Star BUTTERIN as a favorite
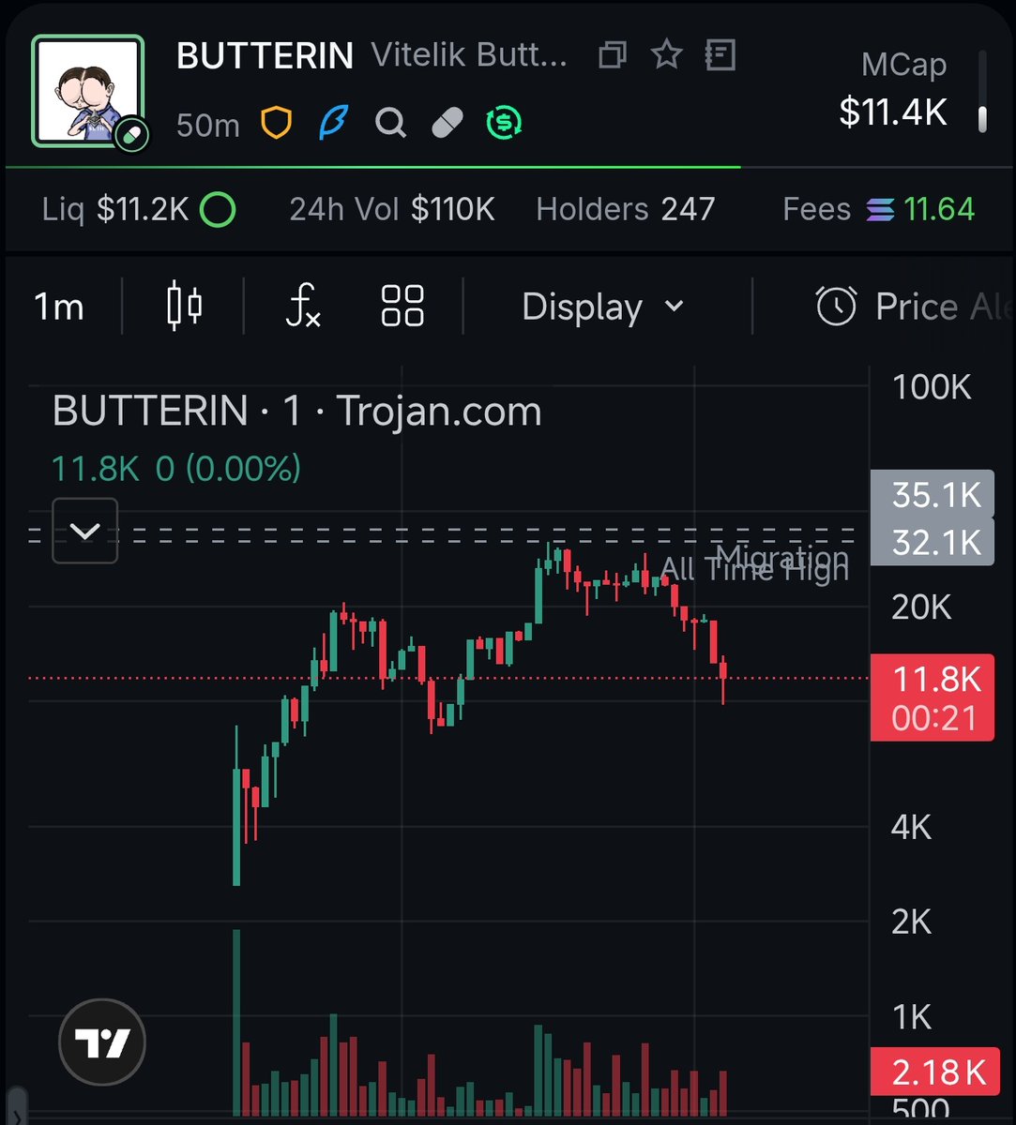1016x1125 pixels. 666,55
